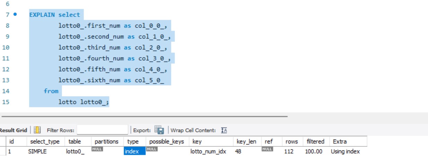Click the Extra column header

click(x=348, y=141)
